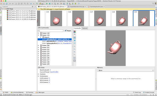This screenshot has height=96, width=157.
Task: Select the Framebuffer tab
Action: [x=77, y=28]
